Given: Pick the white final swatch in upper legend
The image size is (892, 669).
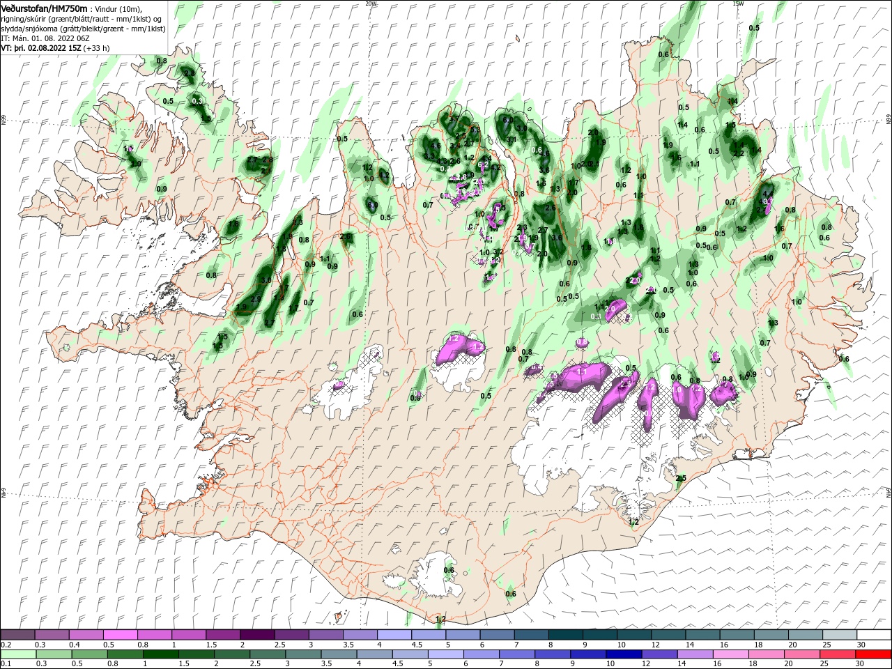Looking at the screenshot, I should click(874, 635).
